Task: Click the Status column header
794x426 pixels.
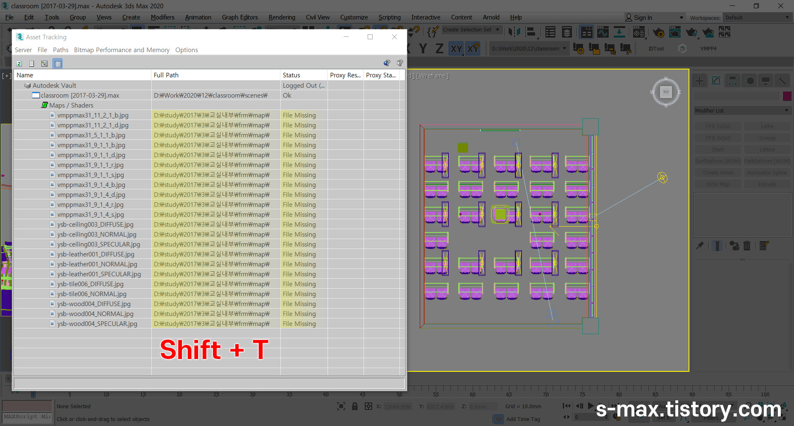Action: tap(304, 75)
